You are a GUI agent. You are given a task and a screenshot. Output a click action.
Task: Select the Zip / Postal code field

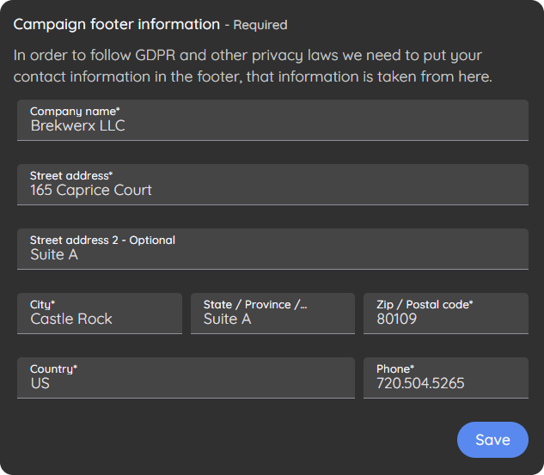pyautogui.click(x=446, y=314)
